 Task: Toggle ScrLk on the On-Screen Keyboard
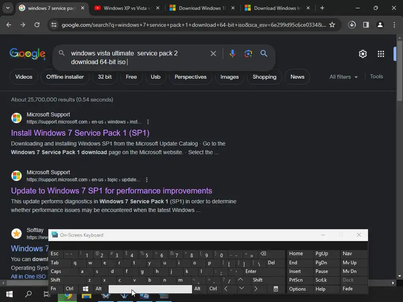pos(326,280)
